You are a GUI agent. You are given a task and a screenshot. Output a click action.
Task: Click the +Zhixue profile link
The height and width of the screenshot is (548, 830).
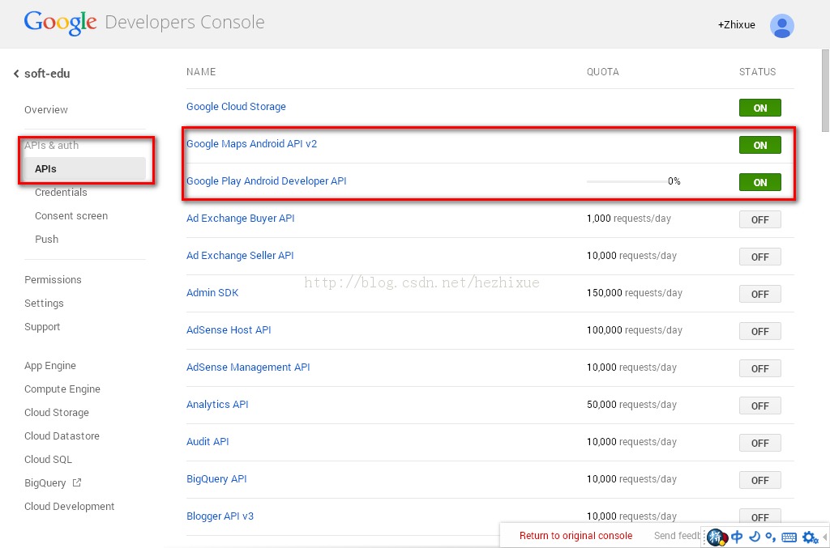click(x=736, y=25)
